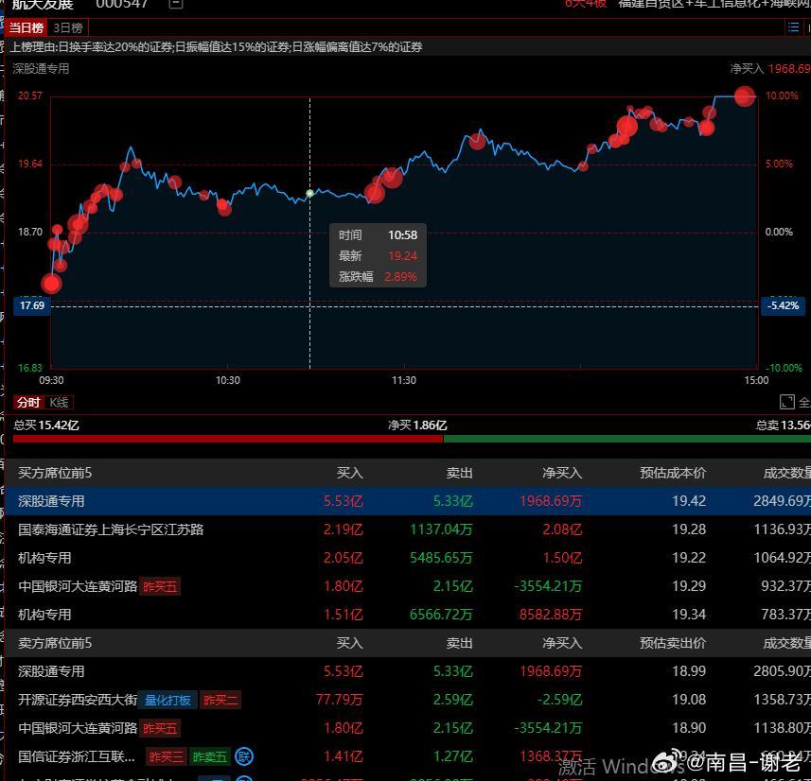Click the 卖方席位前5 header
The height and width of the screenshot is (781, 811).
55,643
